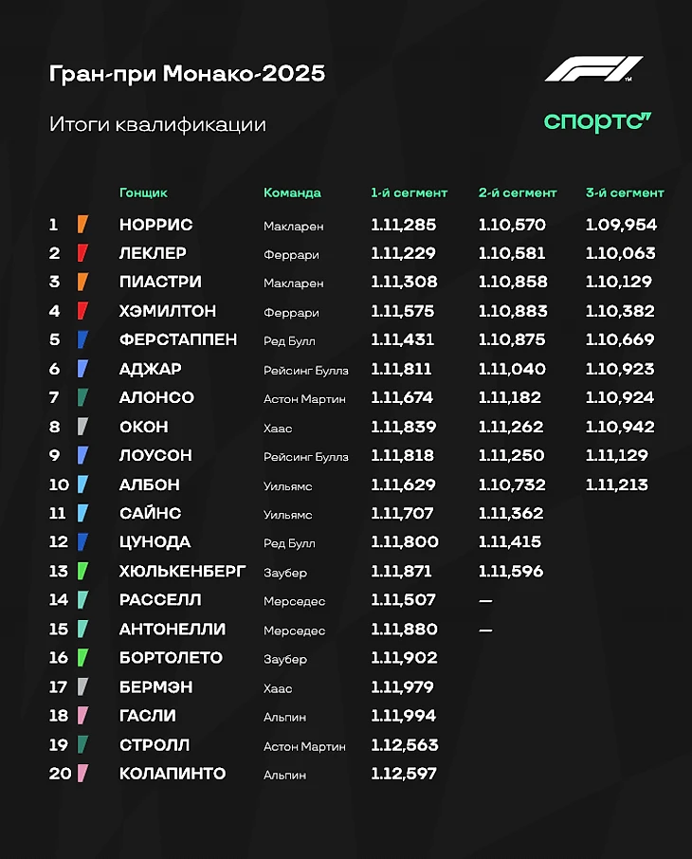This screenshot has height=859, width=692.
Task: Click the F1 logo
Action: click(x=593, y=70)
